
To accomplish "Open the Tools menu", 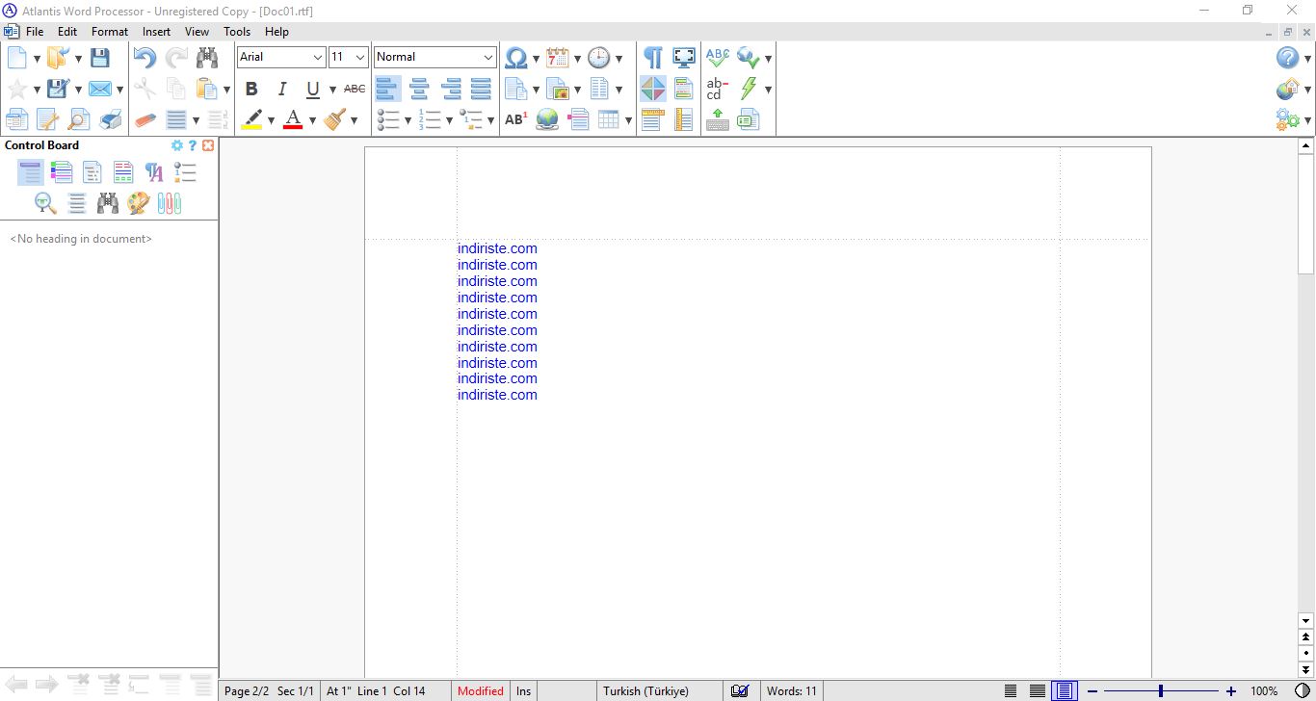I will click(237, 32).
